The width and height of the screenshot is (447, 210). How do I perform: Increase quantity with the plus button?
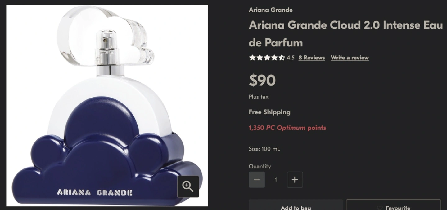coord(295,180)
